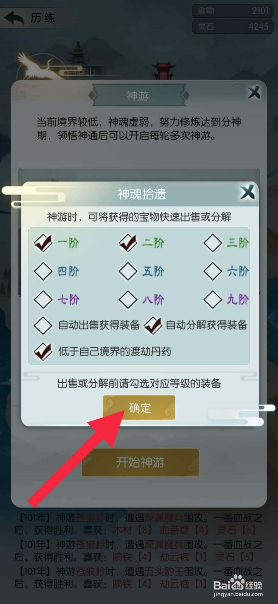Enable the 九阶 option

[x=213, y=299]
